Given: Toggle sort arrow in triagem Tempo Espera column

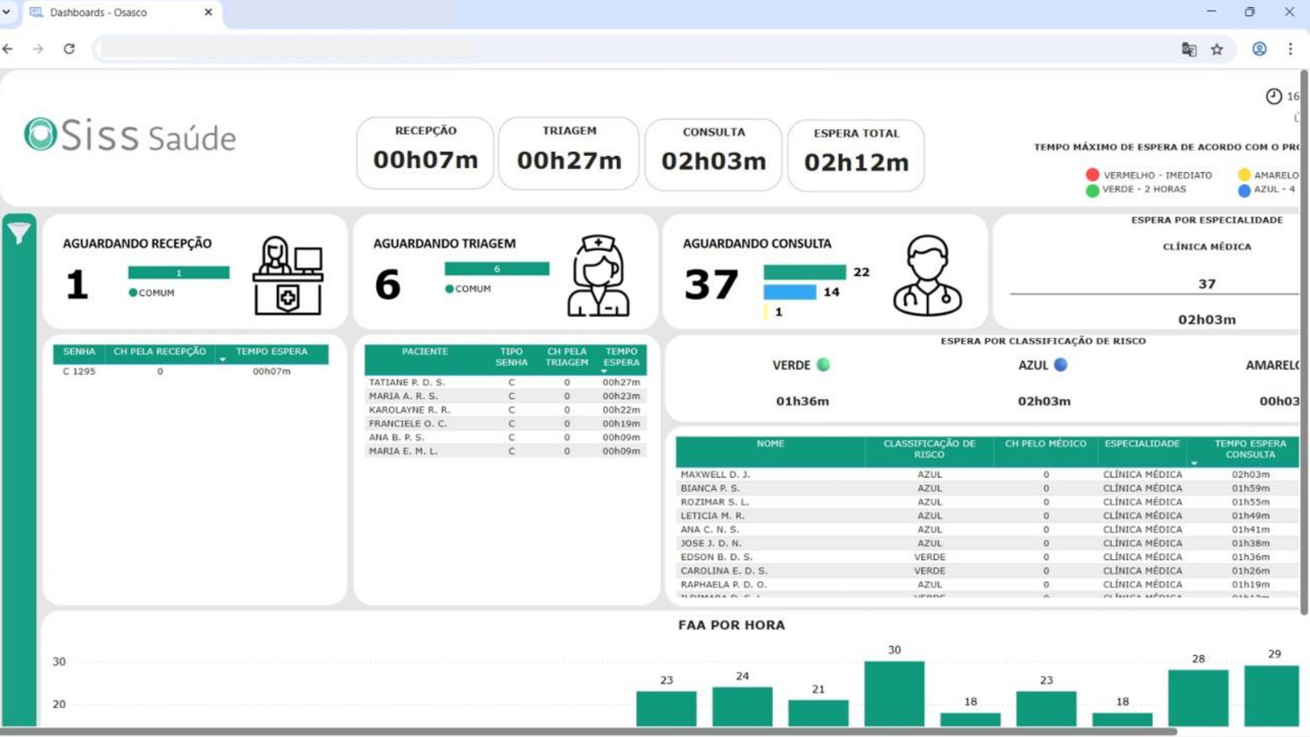Looking at the screenshot, I should (x=604, y=371).
